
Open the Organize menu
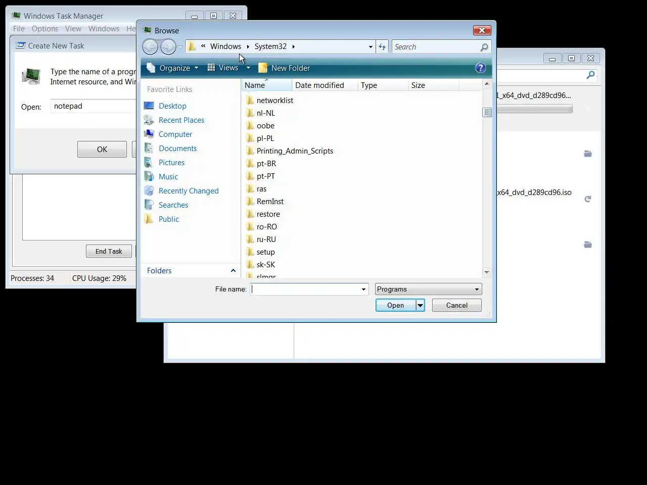pos(172,68)
